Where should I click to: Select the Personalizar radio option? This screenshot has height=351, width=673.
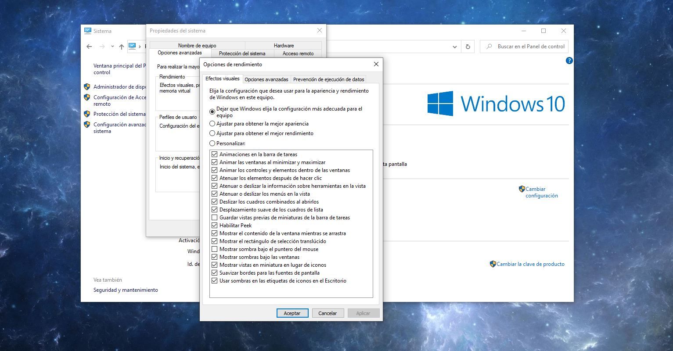click(x=212, y=143)
